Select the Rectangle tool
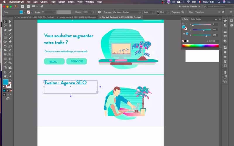 (5, 38)
